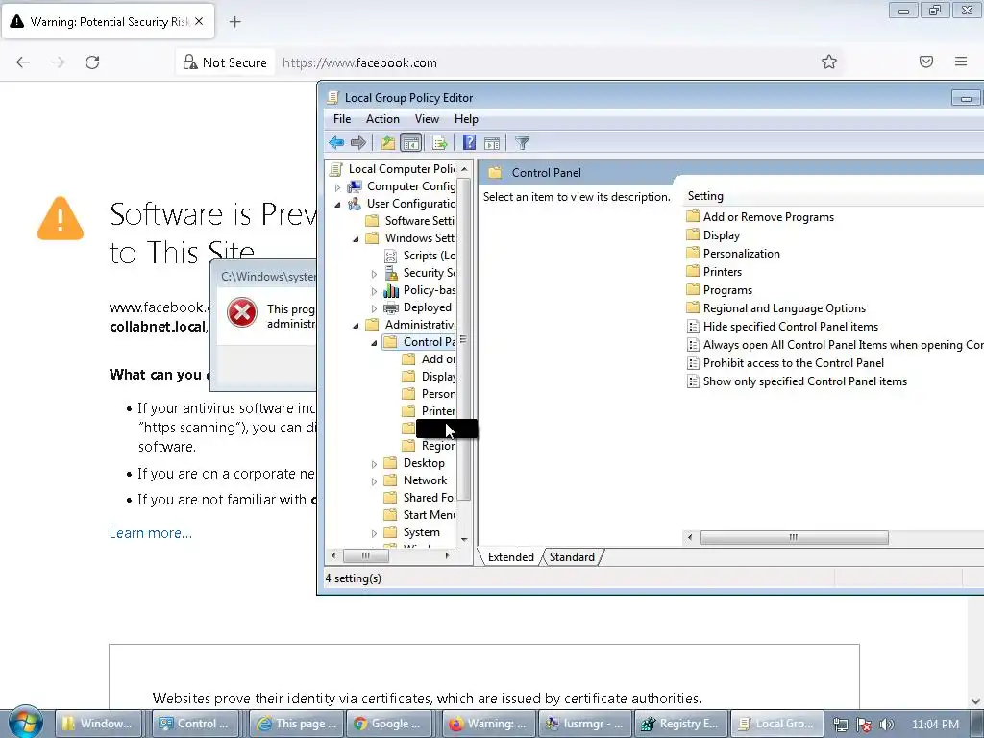Reload the Firefox page
Screen dimensions: 984x738
[92, 62]
